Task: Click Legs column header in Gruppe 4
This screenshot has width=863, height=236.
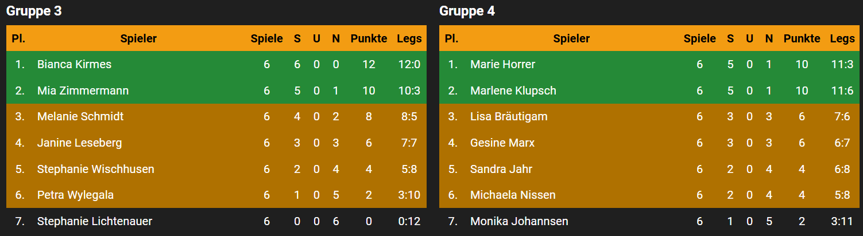Action: 842,38
